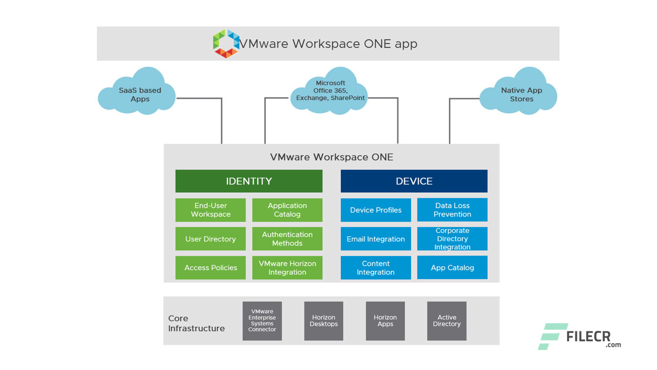Click the Access Policies box
Screen dimensions: 657x370
(x=210, y=268)
